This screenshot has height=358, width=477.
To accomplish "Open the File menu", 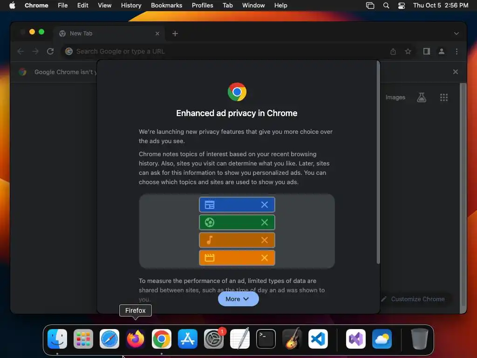I will point(63,6).
